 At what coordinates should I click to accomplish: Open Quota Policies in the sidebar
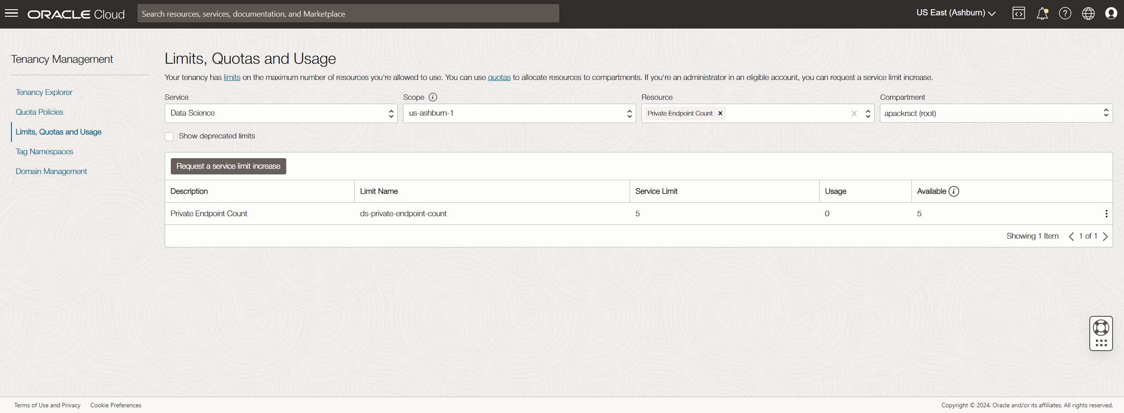click(x=40, y=112)
